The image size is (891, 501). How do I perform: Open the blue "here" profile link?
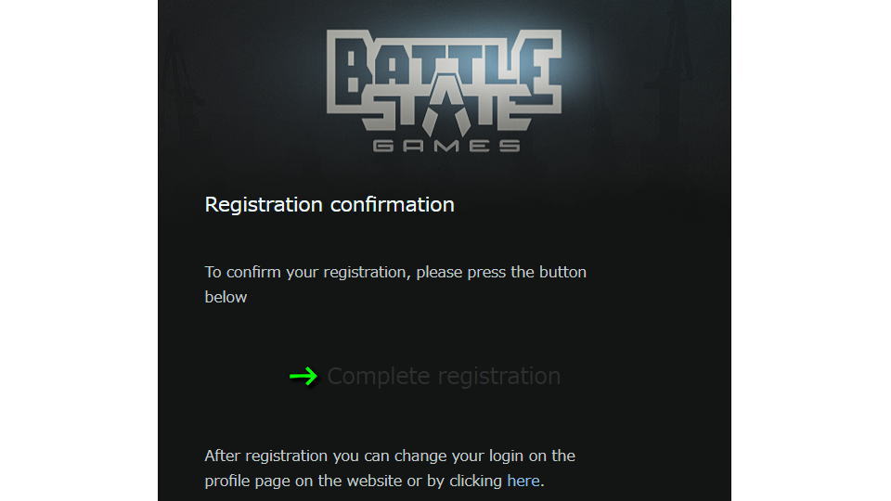tap(523, 481)
